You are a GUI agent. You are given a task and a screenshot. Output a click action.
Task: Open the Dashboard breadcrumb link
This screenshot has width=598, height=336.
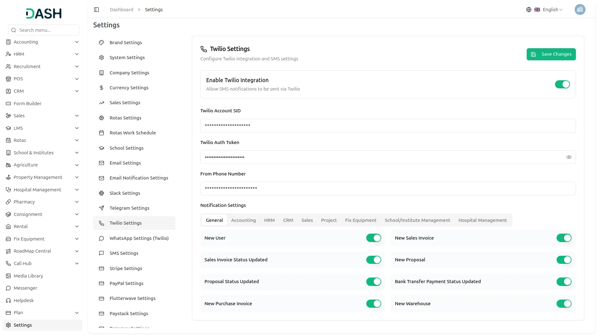(x=121, y=9)
